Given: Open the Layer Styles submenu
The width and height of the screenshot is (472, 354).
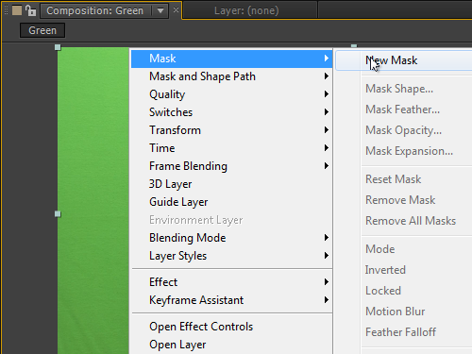Looking at the screenshot, I should [x=231, y=256].
